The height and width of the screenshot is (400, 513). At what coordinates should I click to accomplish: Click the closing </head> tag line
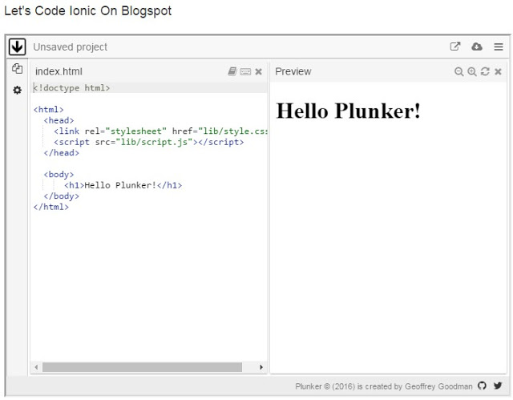[62, 152]
